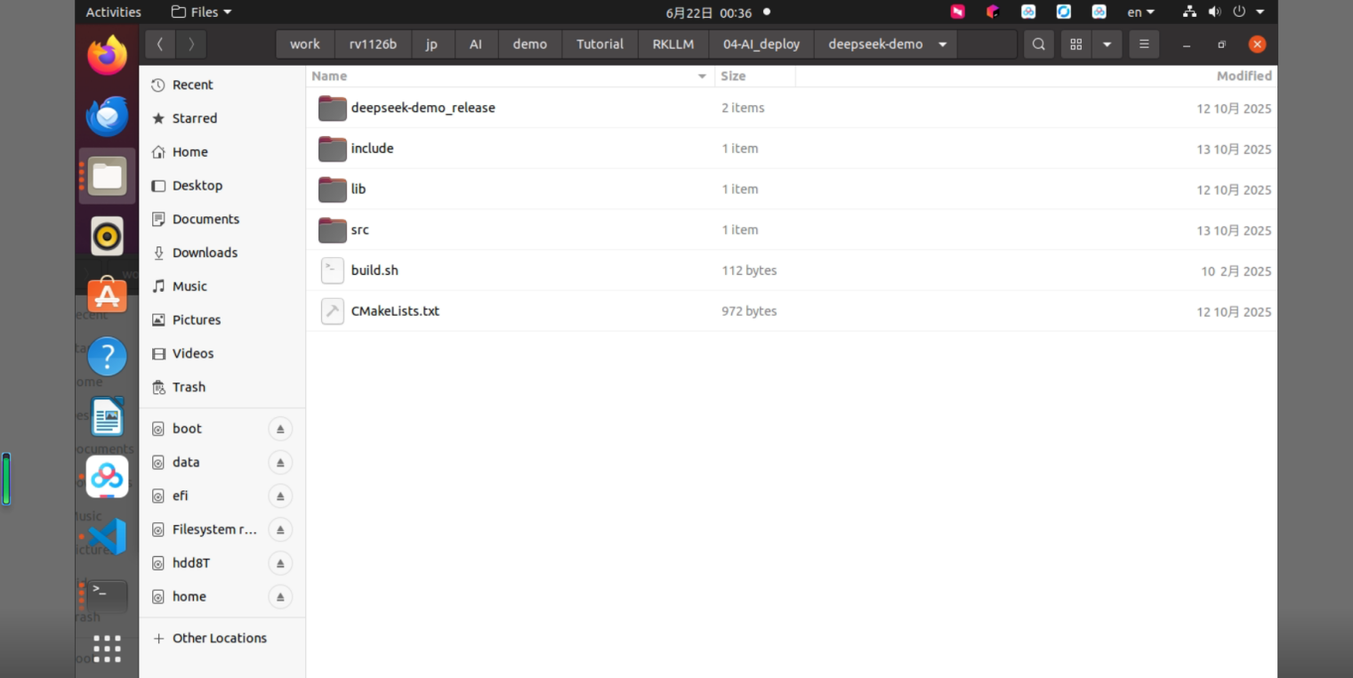Open the build.sh script file
Image resolution: width=1353 pixels, height=678 pixels.
pos(374,270)
